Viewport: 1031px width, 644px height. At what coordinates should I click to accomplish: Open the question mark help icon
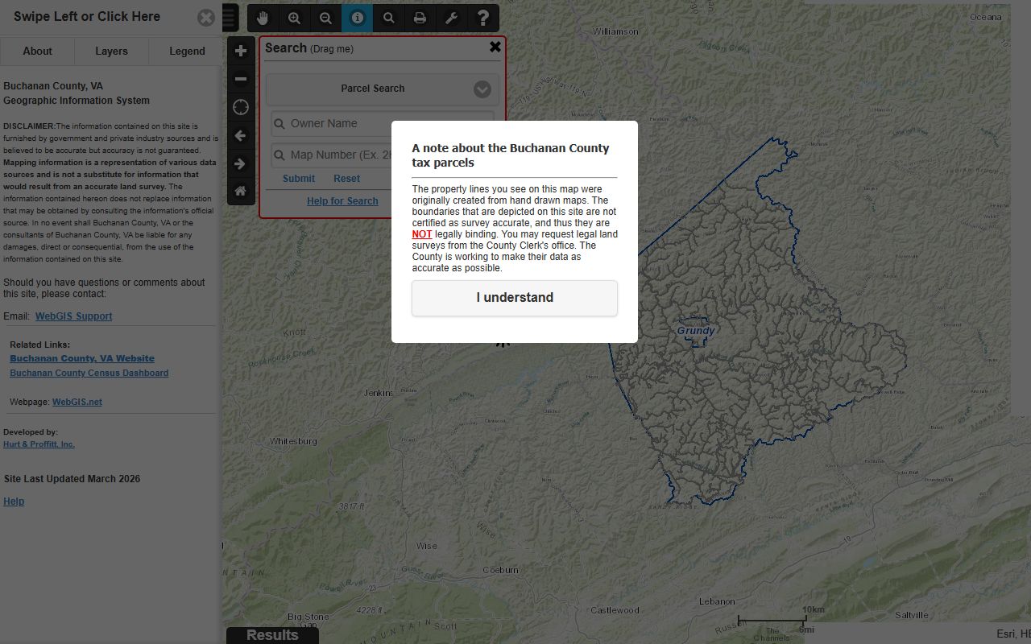[x=483, y=18]
